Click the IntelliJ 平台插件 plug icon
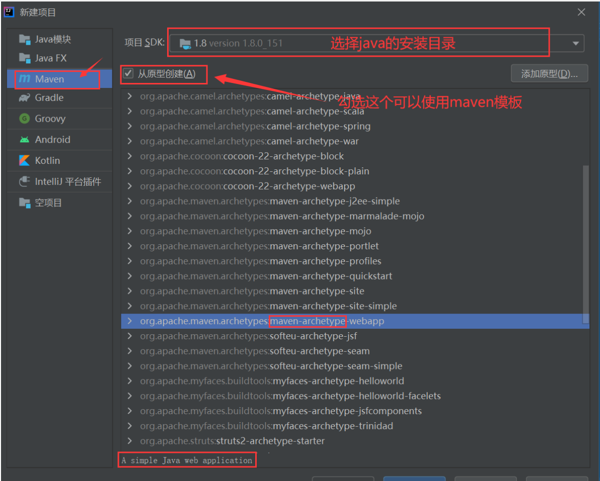The width and height of the screenshot is (600, 481). click(x=25, y=181)
